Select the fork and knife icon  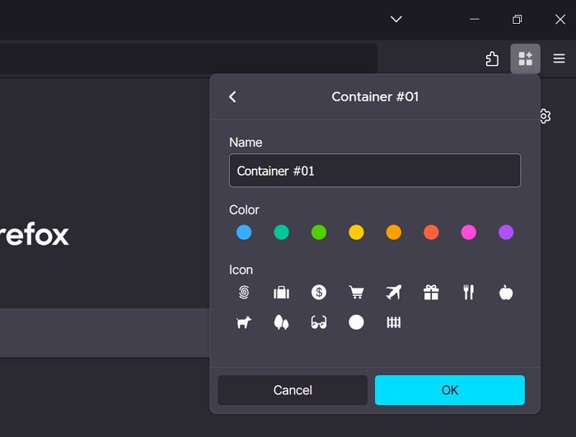tap(469, 292)
